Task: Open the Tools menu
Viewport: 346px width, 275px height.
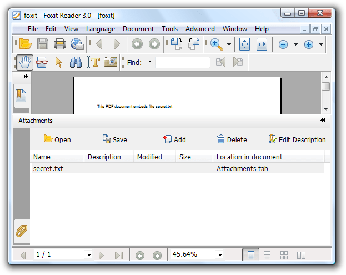Action: [x=169, y=29]
